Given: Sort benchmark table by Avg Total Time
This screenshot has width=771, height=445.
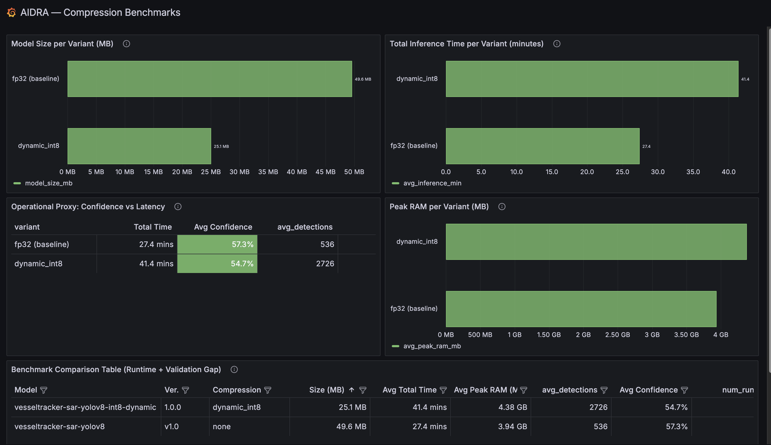Looking at the screenshot, I should [410, 390].
